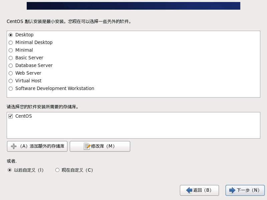The height and width of the screenshot is (200, 267).
Task: Pick the Basic Server installation type
Action: click(x=11, y=58)
